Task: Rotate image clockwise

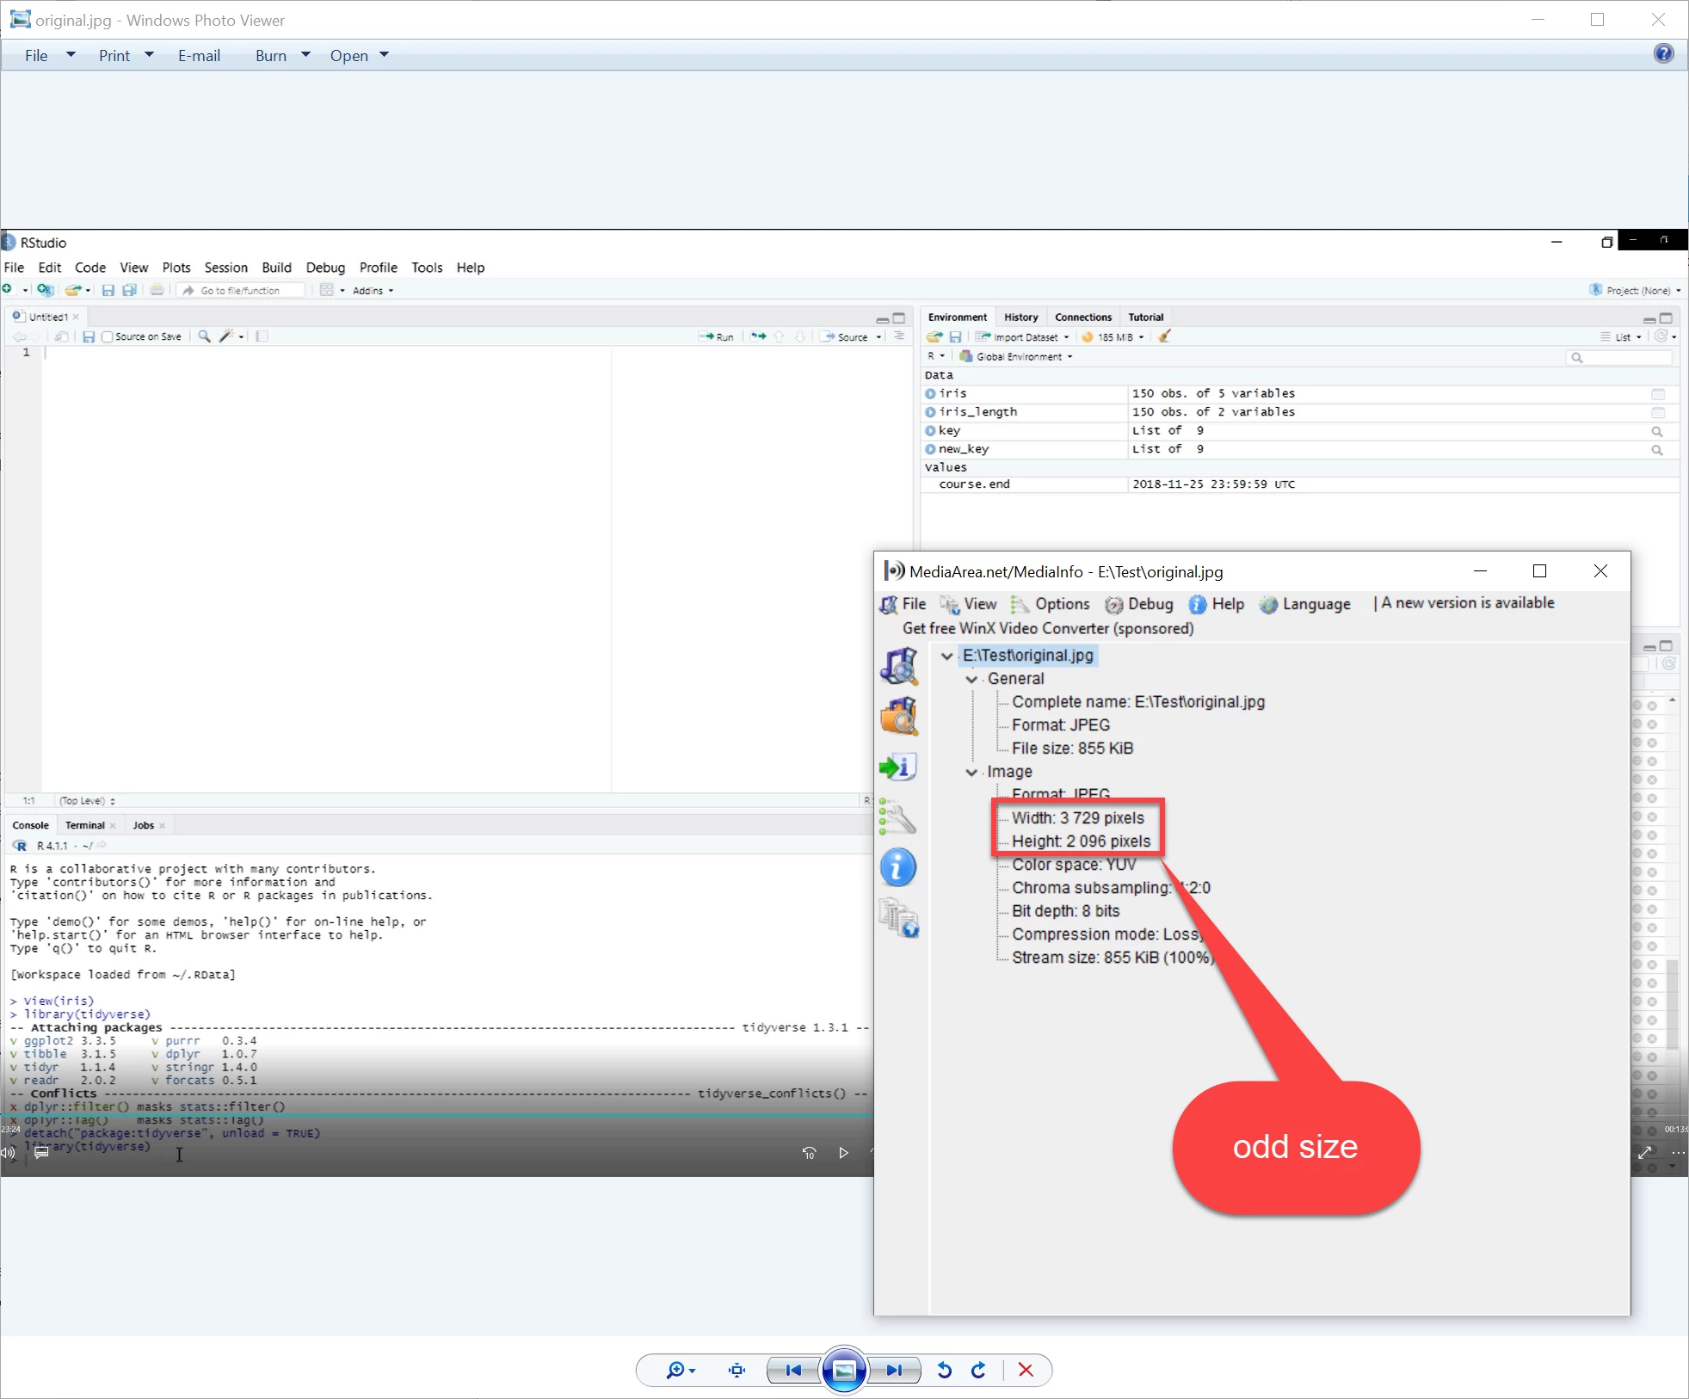Action: 979,1370
